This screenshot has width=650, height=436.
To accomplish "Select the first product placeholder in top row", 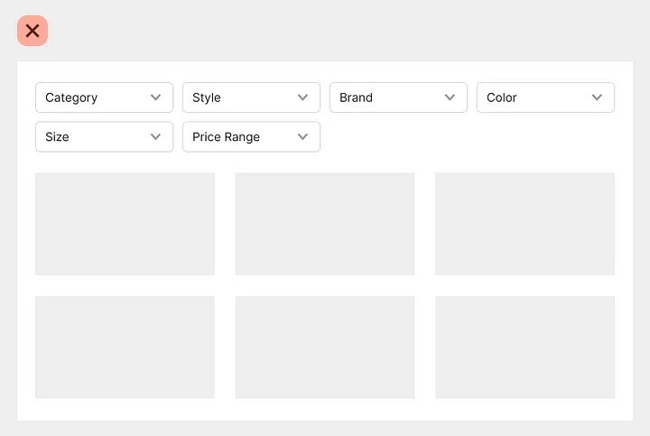I will click(x=125, y=224).
